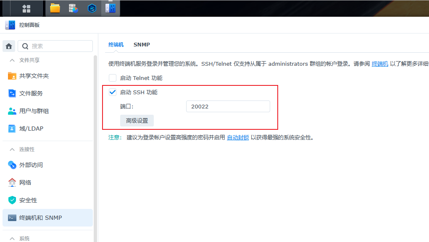Image resolution: width=429 pixels, height=242 pixels.
Task: Click the SSH 端口 input field
Action: point(228,106)
